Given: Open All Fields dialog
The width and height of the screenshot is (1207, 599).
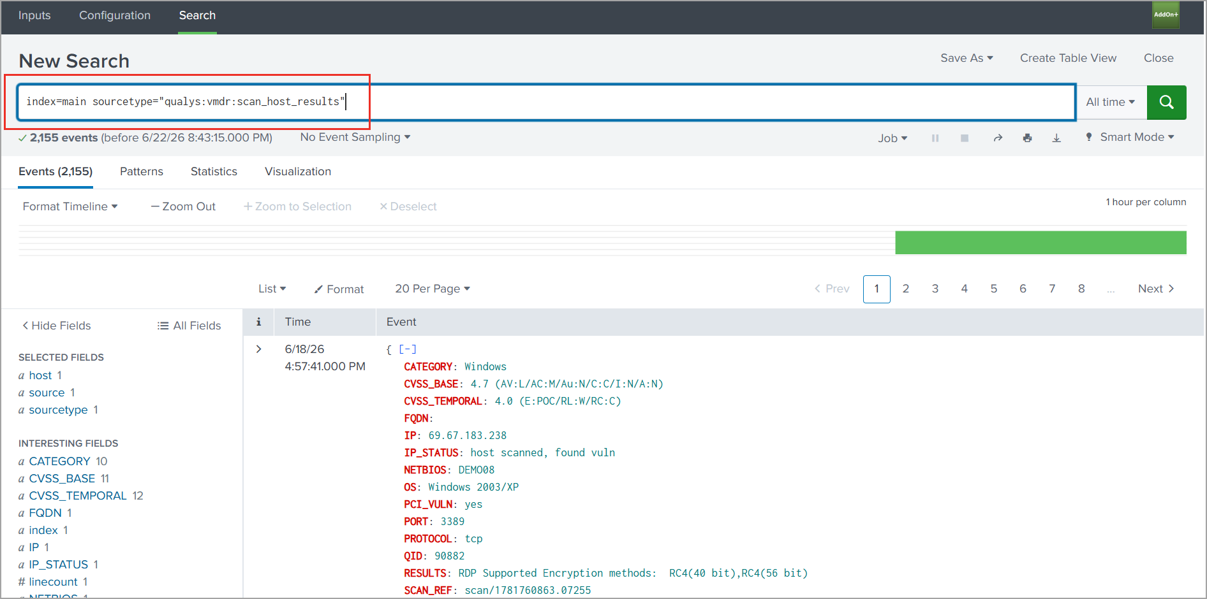Looking at the screenshot, I should pos(189,326).
